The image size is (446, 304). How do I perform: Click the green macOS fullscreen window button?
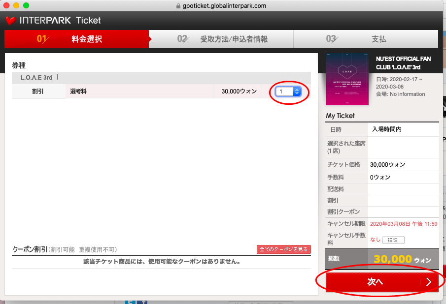point(26,5)
